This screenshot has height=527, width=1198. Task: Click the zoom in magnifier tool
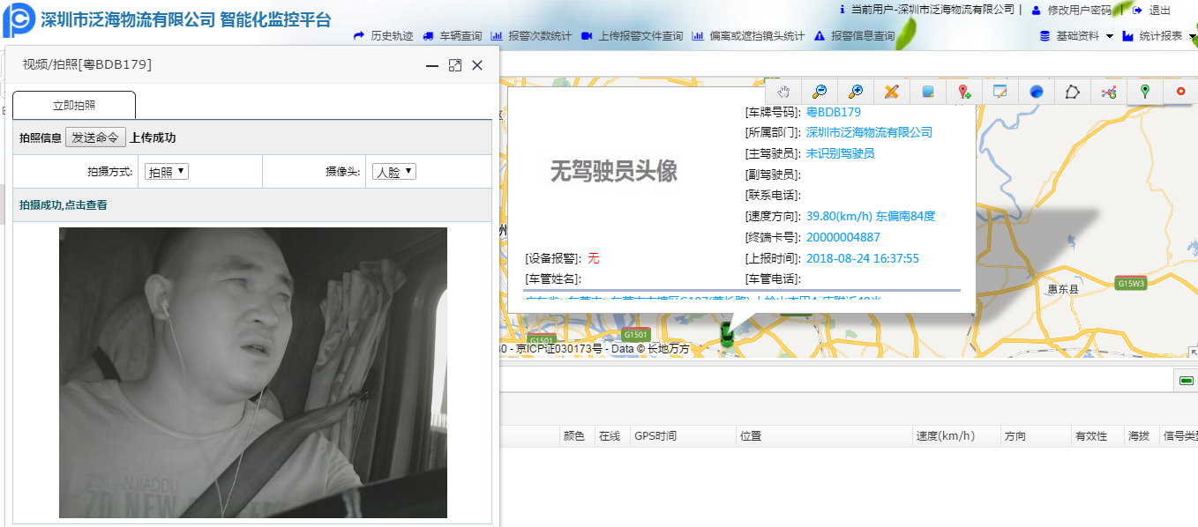856,92
